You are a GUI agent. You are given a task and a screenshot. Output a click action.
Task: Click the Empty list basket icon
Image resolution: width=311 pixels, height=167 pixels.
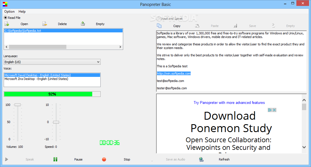point(83,24)
